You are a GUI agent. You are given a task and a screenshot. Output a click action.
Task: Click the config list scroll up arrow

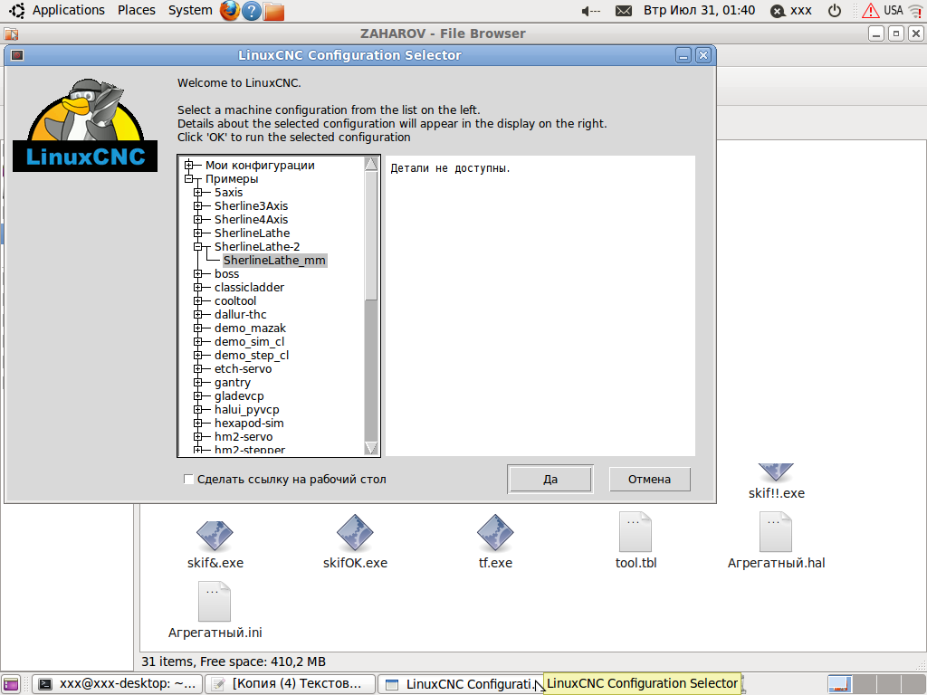(x=371, y=165)
